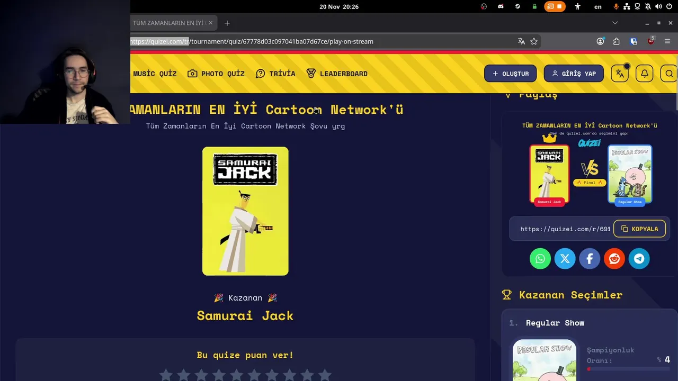This screenshot has width=678, height=381.
Task: Click the 'Kazanan Seçimler' heading
Action: [570, 295]
